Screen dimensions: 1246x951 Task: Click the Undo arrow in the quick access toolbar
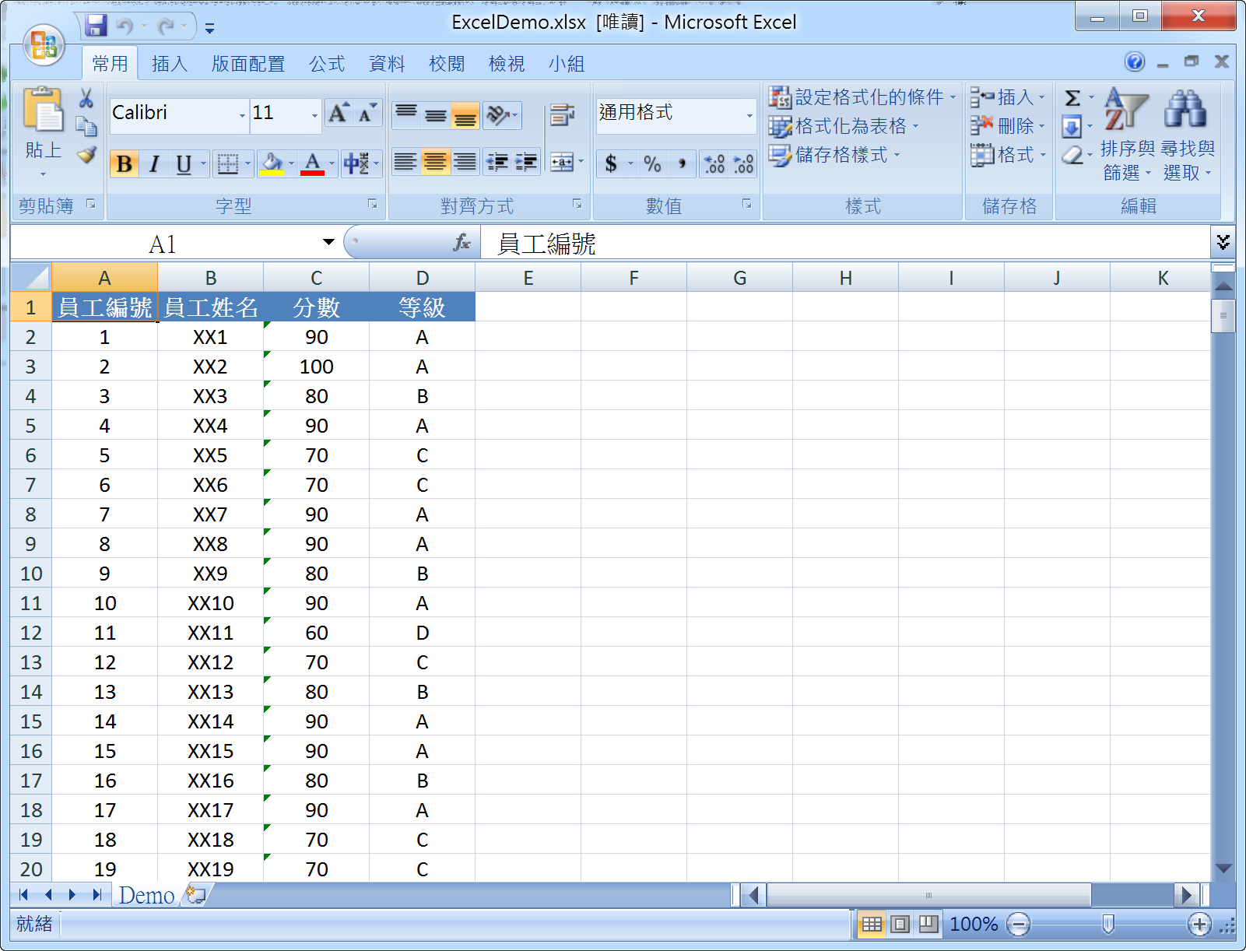click(124, 26)
